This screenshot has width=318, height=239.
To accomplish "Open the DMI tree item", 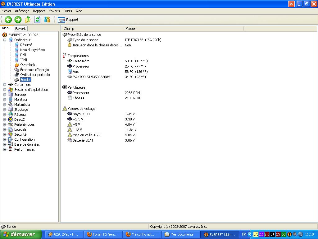I will 23,55.
